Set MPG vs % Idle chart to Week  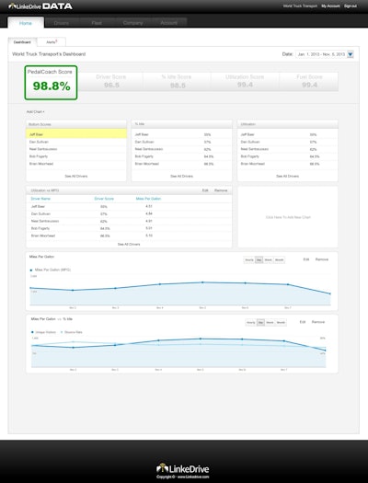point(270,323)
